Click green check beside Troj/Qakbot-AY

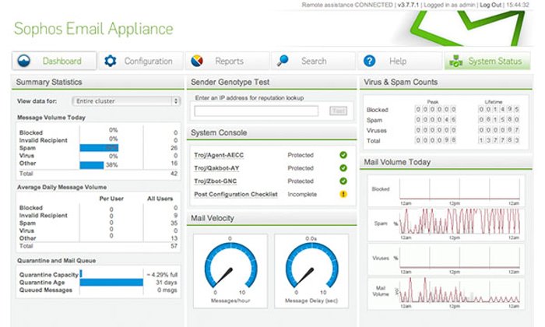click(343, 168)
